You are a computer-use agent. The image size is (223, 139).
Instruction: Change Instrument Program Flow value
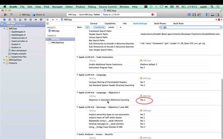click(143, 67)
